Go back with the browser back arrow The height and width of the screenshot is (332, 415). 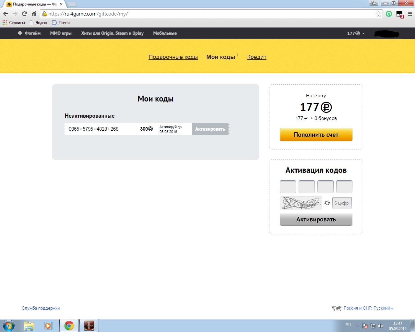6,14
